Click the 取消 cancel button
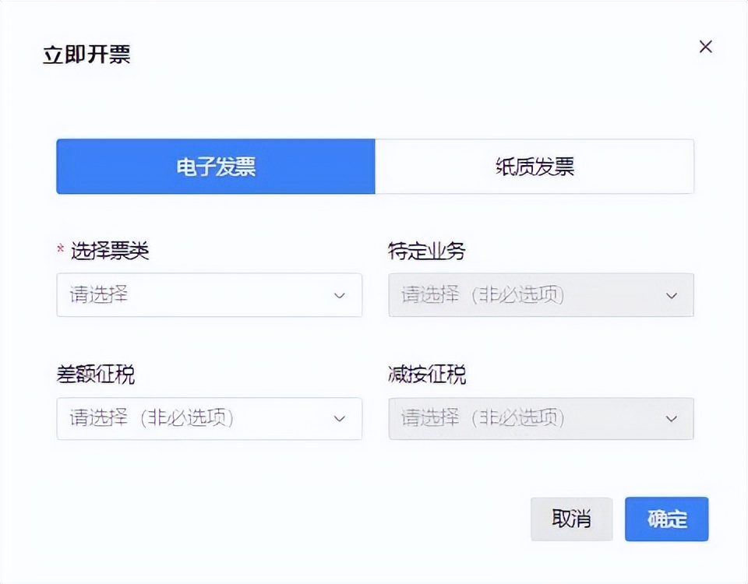The width and height of the screenshot is (748, 584). tap(571, 519)
